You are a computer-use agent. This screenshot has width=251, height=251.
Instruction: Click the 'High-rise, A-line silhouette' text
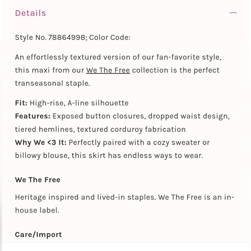coord(79,103)
